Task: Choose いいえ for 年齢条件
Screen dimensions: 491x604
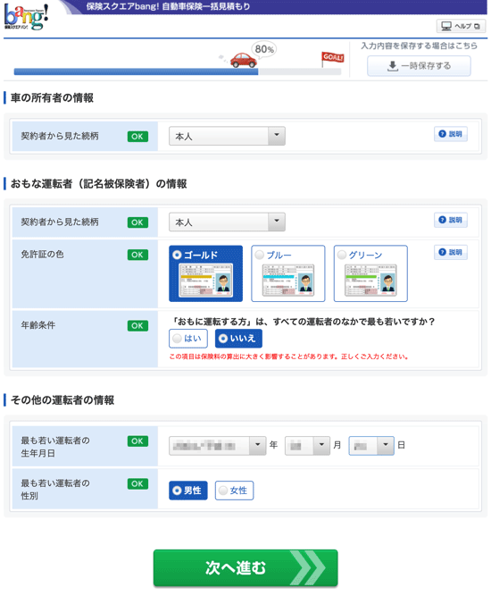Action: click(x=238, y=339)
